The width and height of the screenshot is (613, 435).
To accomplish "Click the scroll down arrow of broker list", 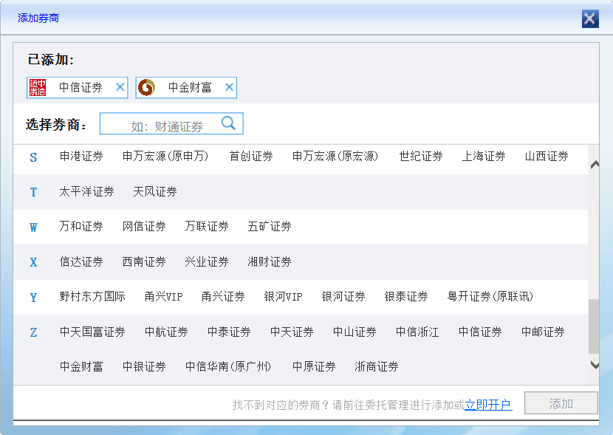I will click(595, 365).
